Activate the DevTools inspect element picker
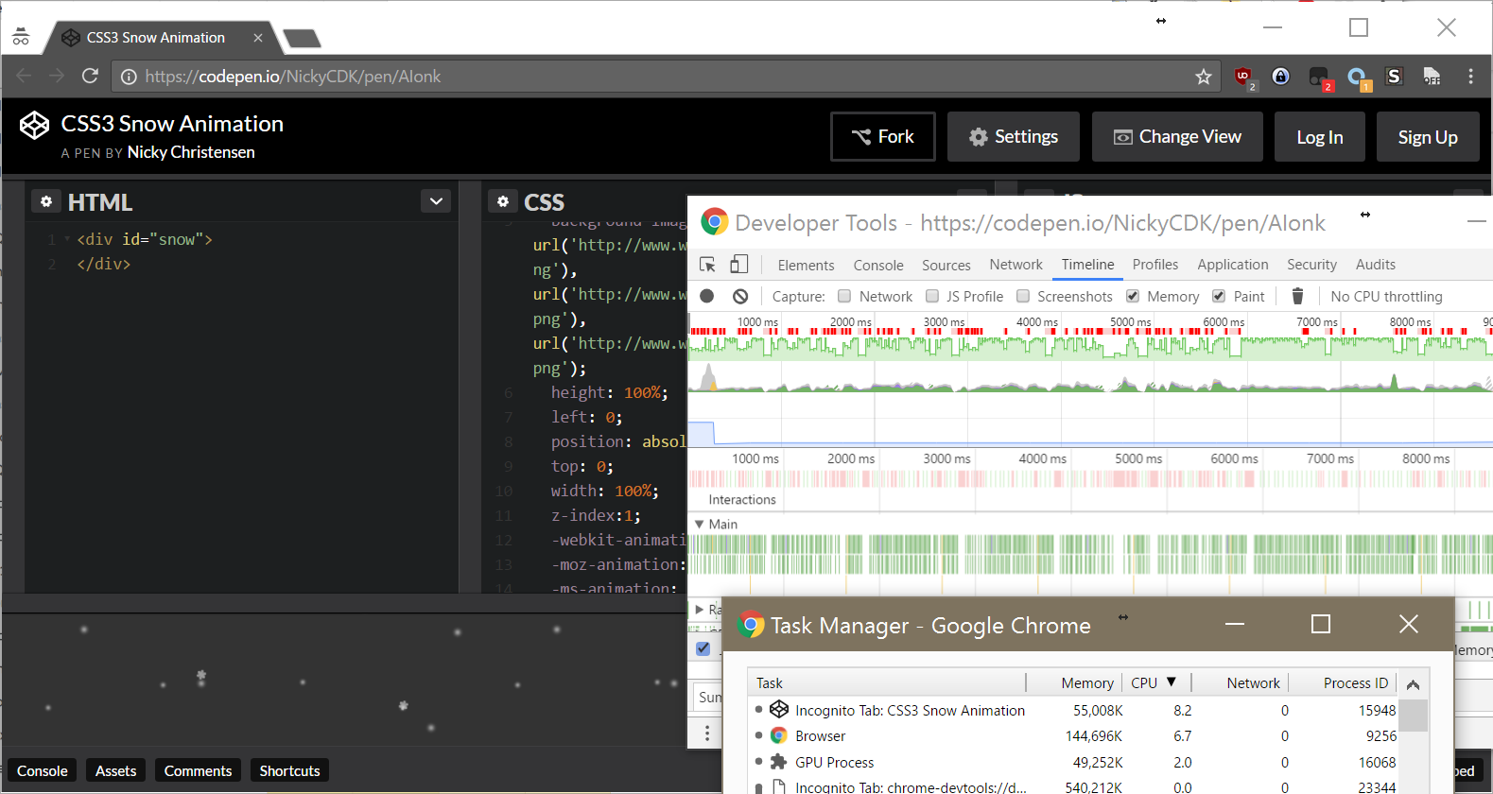 [707, 265]
